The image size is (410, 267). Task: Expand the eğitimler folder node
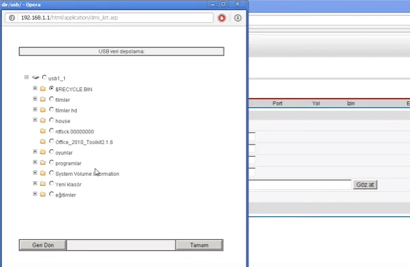pos(35,194)
